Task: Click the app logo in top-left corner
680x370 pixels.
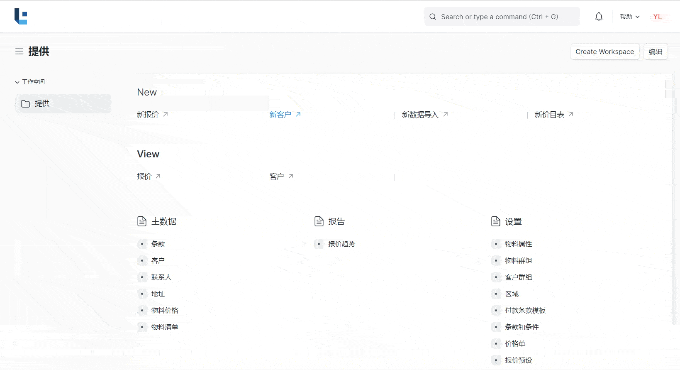Action: (x=21, y=17)
